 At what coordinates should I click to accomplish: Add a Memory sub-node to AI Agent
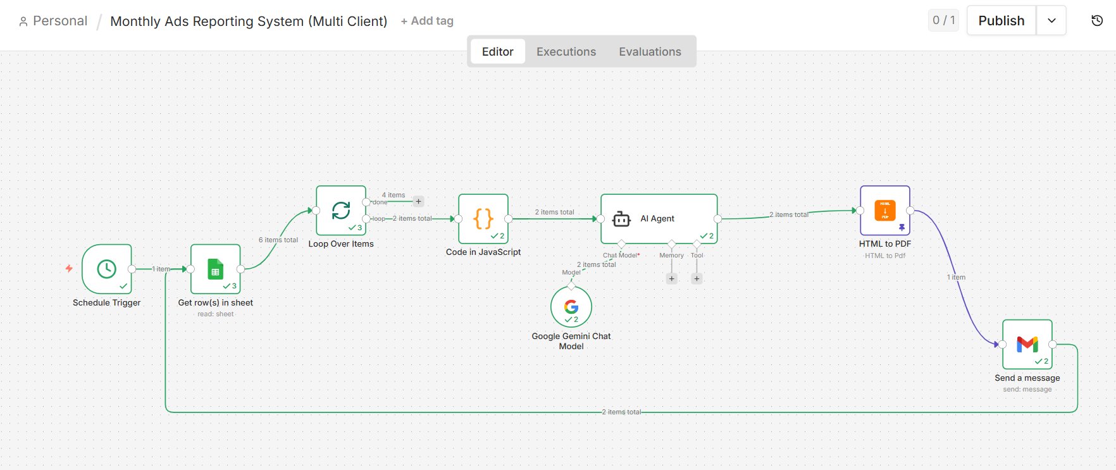[x=672, y=278]
